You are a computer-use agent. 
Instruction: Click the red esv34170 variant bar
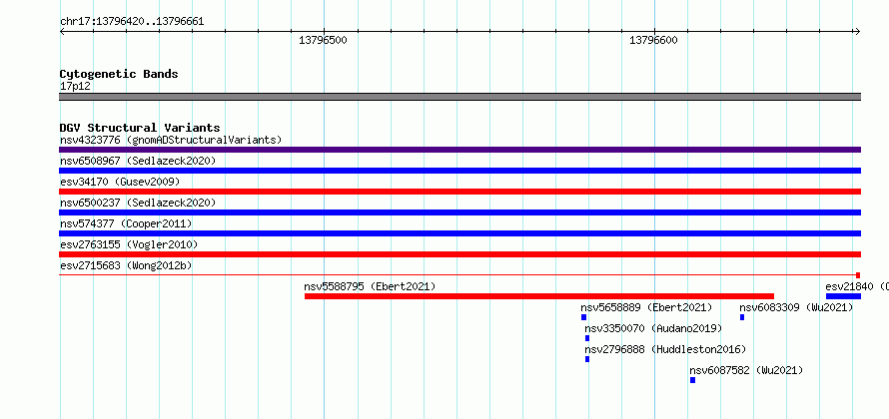459,192
